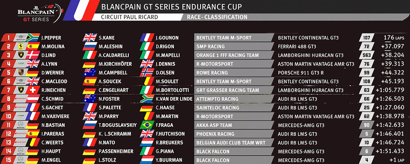
Task: Click the Danish flag next to D.Lind
Action: click(32, 55)
